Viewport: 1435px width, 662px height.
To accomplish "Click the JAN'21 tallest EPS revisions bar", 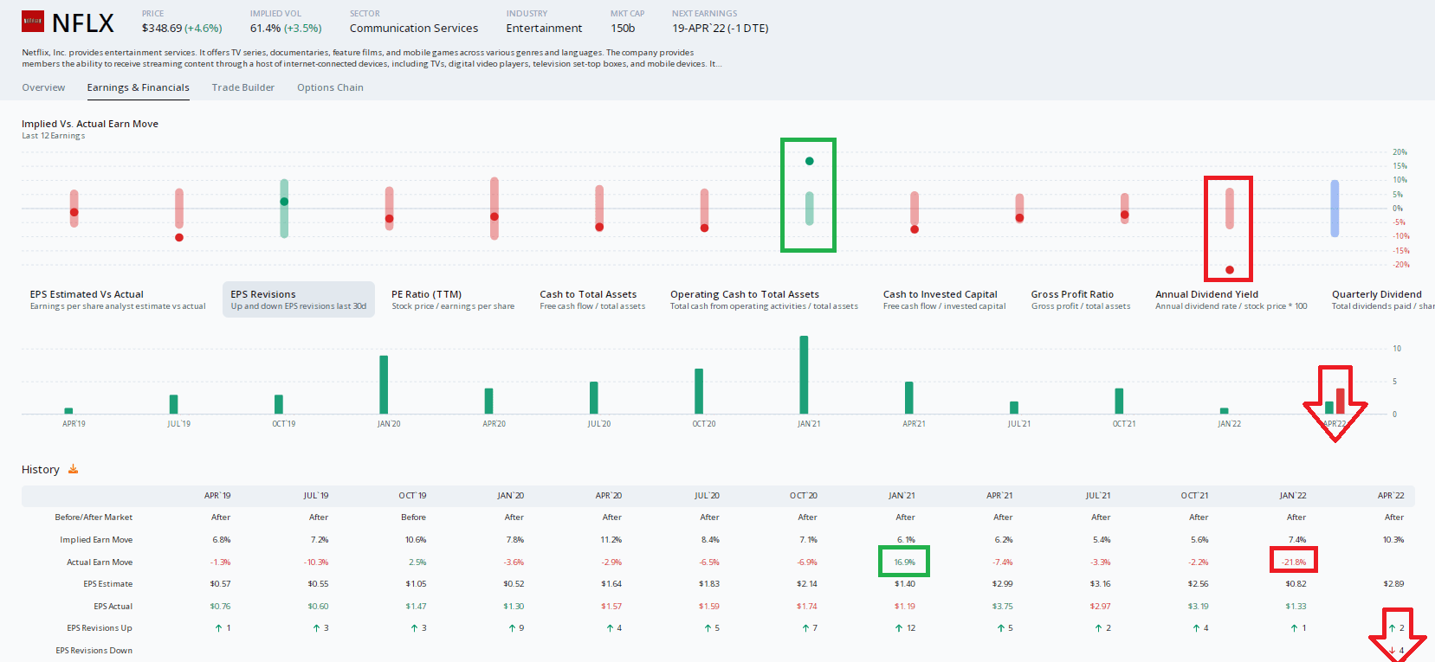I will pyautogui.click(x=804, y=375).
